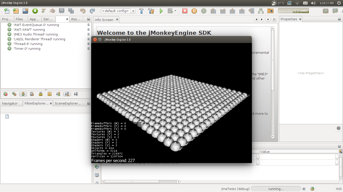Close the Info Screen tab
Image resolution: width=343 pixels, height=192 pixels.
pos(117,20)
